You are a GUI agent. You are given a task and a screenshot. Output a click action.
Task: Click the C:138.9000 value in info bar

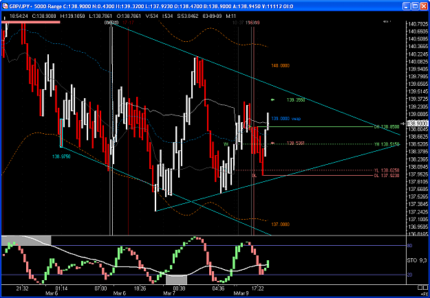(x=43, y=16)
